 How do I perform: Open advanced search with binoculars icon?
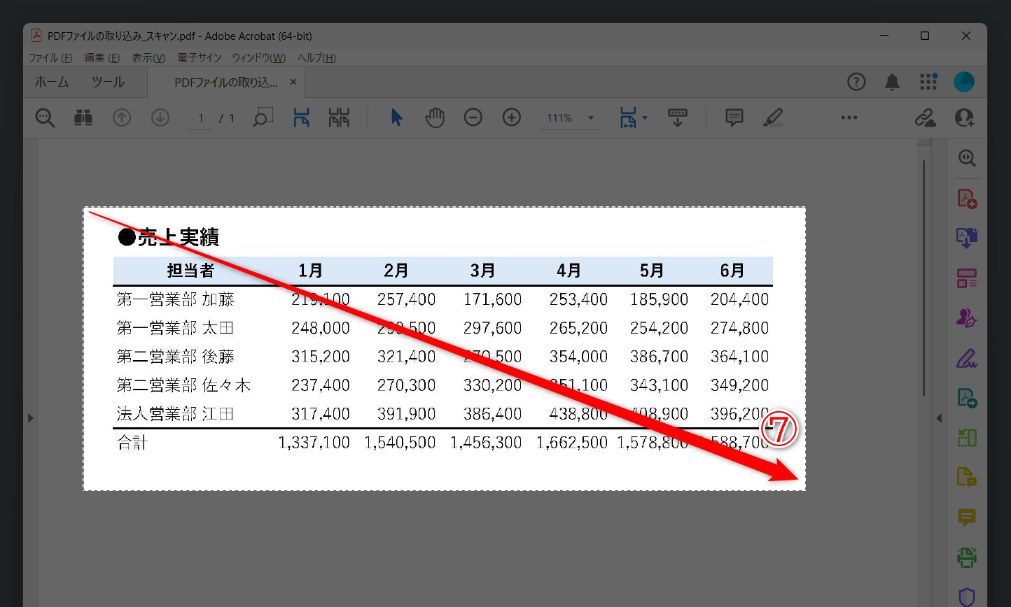pos(83,118)
